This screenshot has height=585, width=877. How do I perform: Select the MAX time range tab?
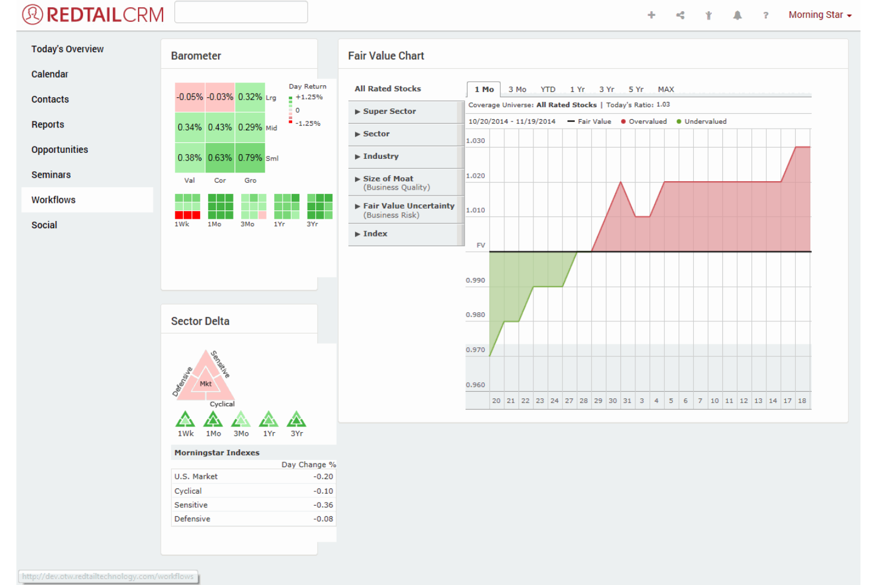click(x=665, y=89)
